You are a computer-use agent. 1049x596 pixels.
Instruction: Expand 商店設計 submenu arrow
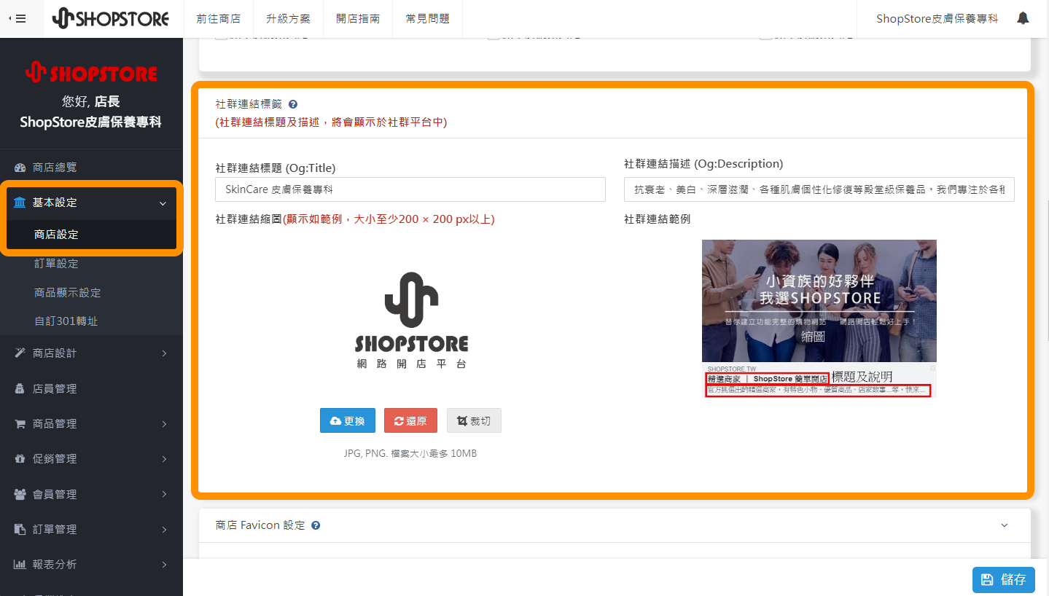click(x=164, y=353)
